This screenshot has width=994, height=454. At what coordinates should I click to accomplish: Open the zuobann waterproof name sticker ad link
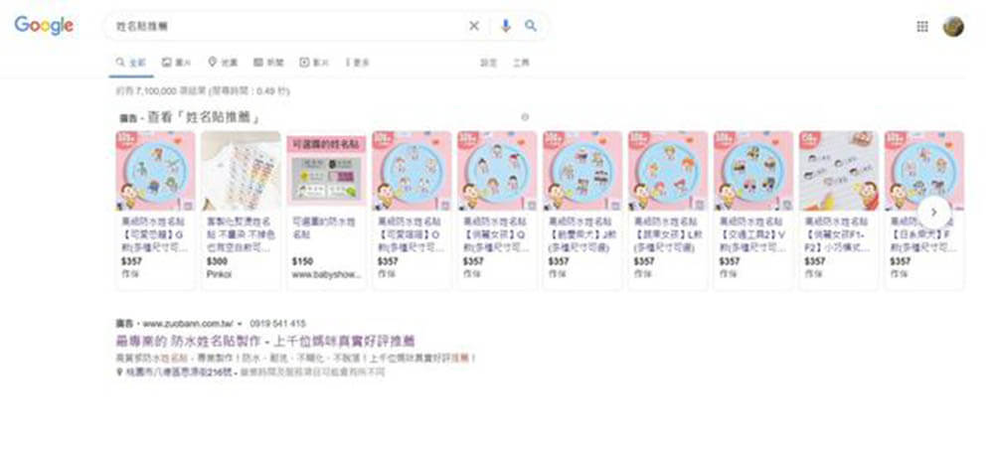point(265,341)
